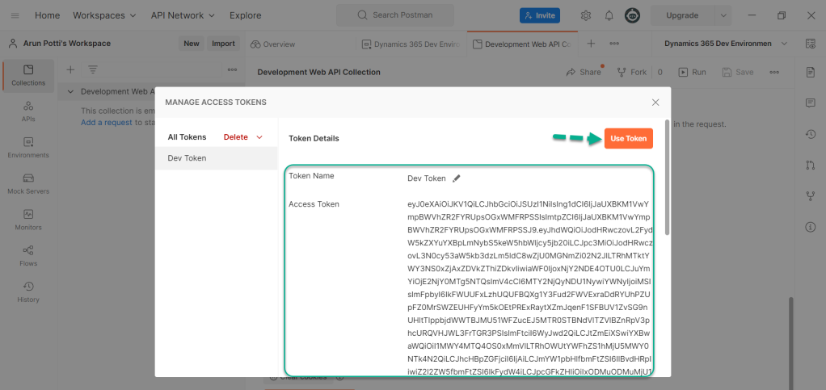Click the filter icon in collections panel
This screenshot has width=826, height=390.
[x=93, y=69]
